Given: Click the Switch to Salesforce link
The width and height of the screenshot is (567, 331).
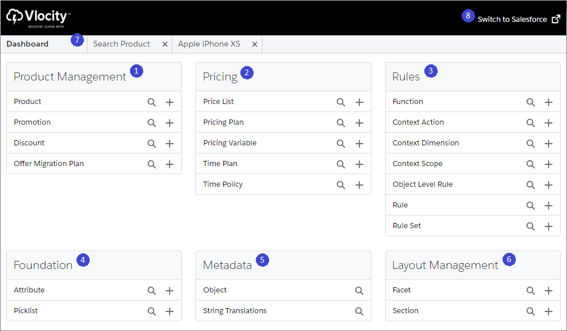Looking at the screenshot, I should tap(519, 20).
